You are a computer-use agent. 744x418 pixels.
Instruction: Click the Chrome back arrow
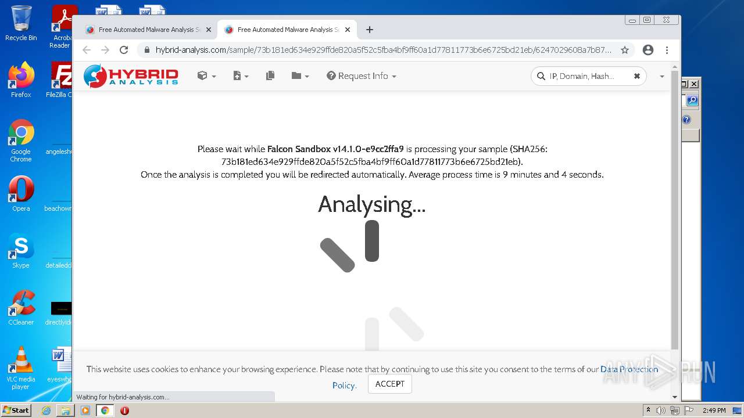point(87,50)
